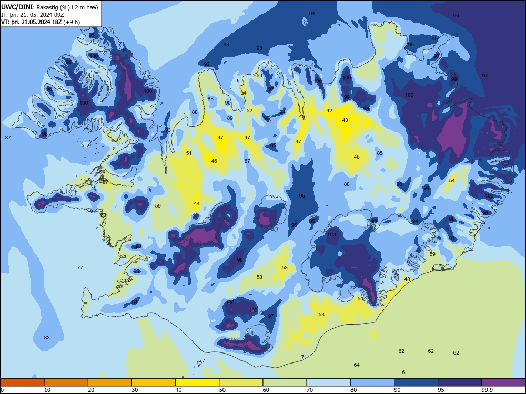
Task: Click the humidity value 64 over the sea
Action: (x=356, y=365)
